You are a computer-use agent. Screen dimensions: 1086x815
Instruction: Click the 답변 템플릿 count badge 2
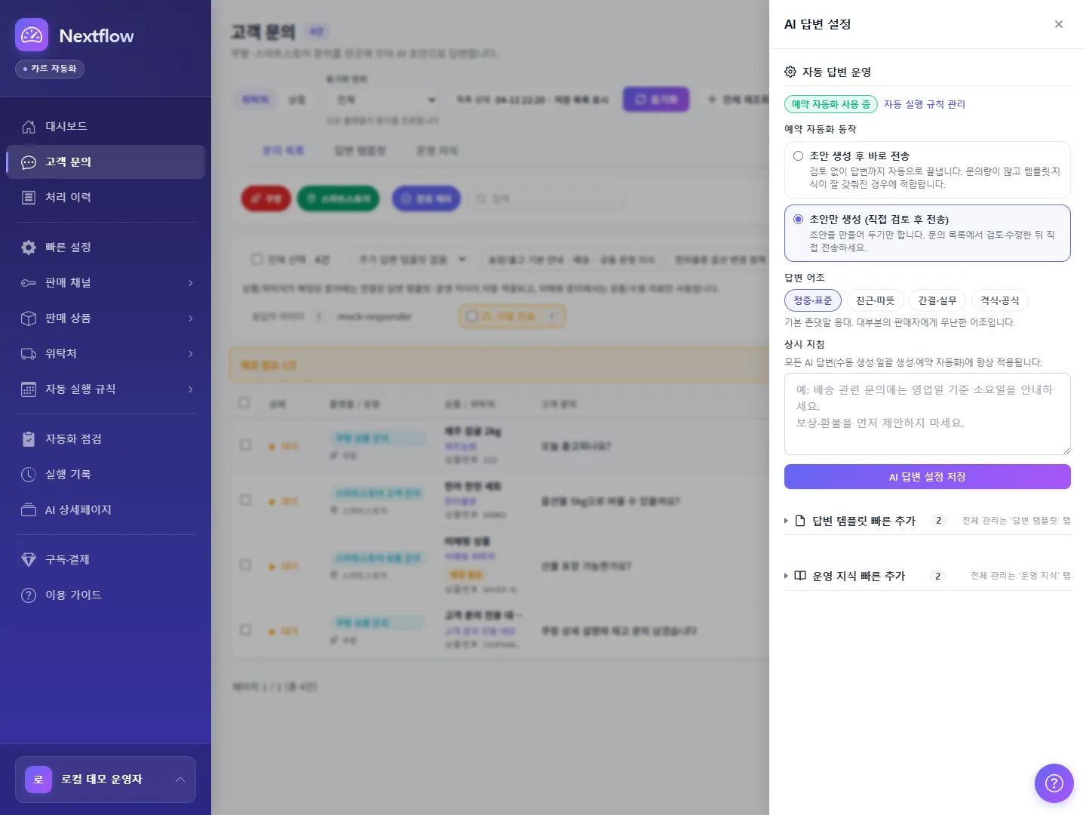pyautogui.click(x=938, y=521)
